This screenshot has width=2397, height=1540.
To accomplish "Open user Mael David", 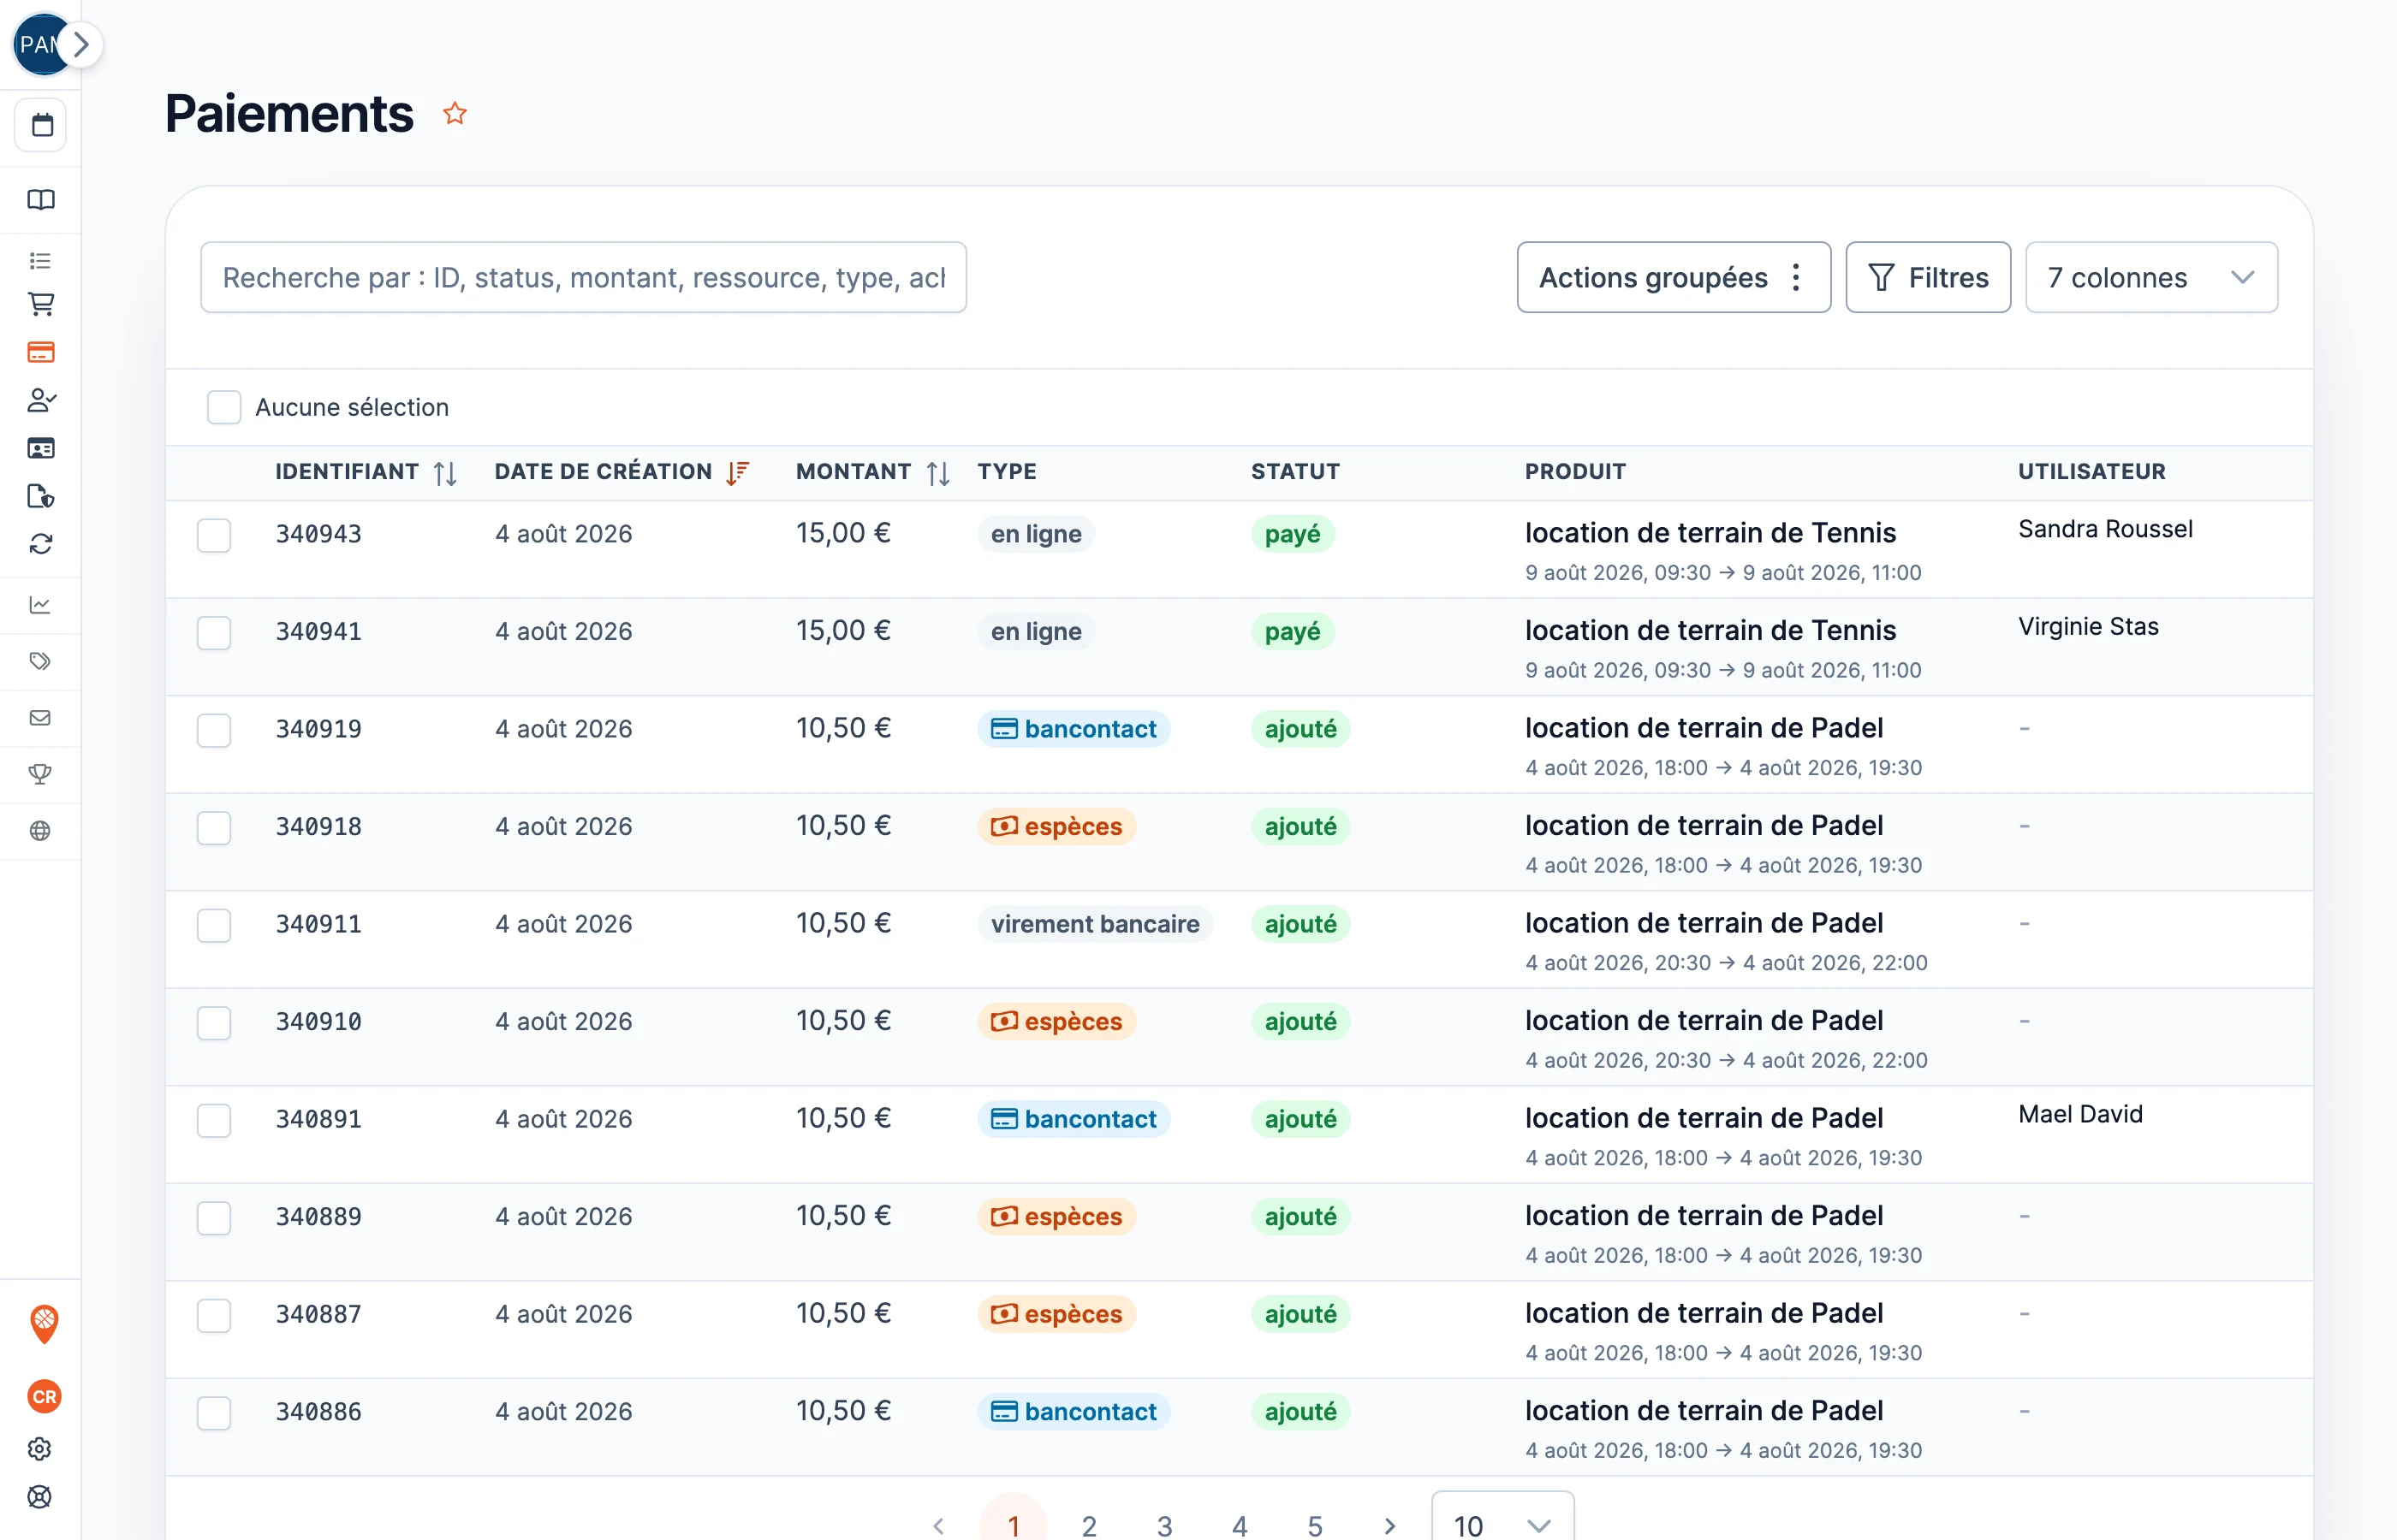I will click(x=2080, y=1114).
